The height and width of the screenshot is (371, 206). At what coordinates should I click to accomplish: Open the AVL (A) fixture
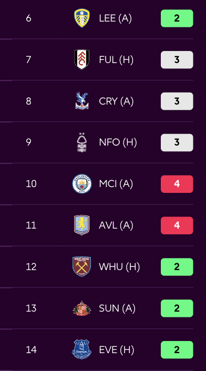[116, 225]
